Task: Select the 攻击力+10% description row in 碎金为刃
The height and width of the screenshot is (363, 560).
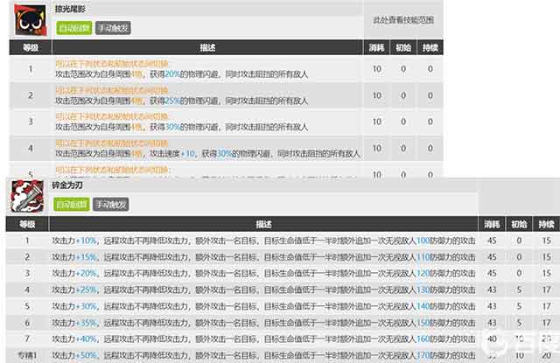Action: (263, 241)
